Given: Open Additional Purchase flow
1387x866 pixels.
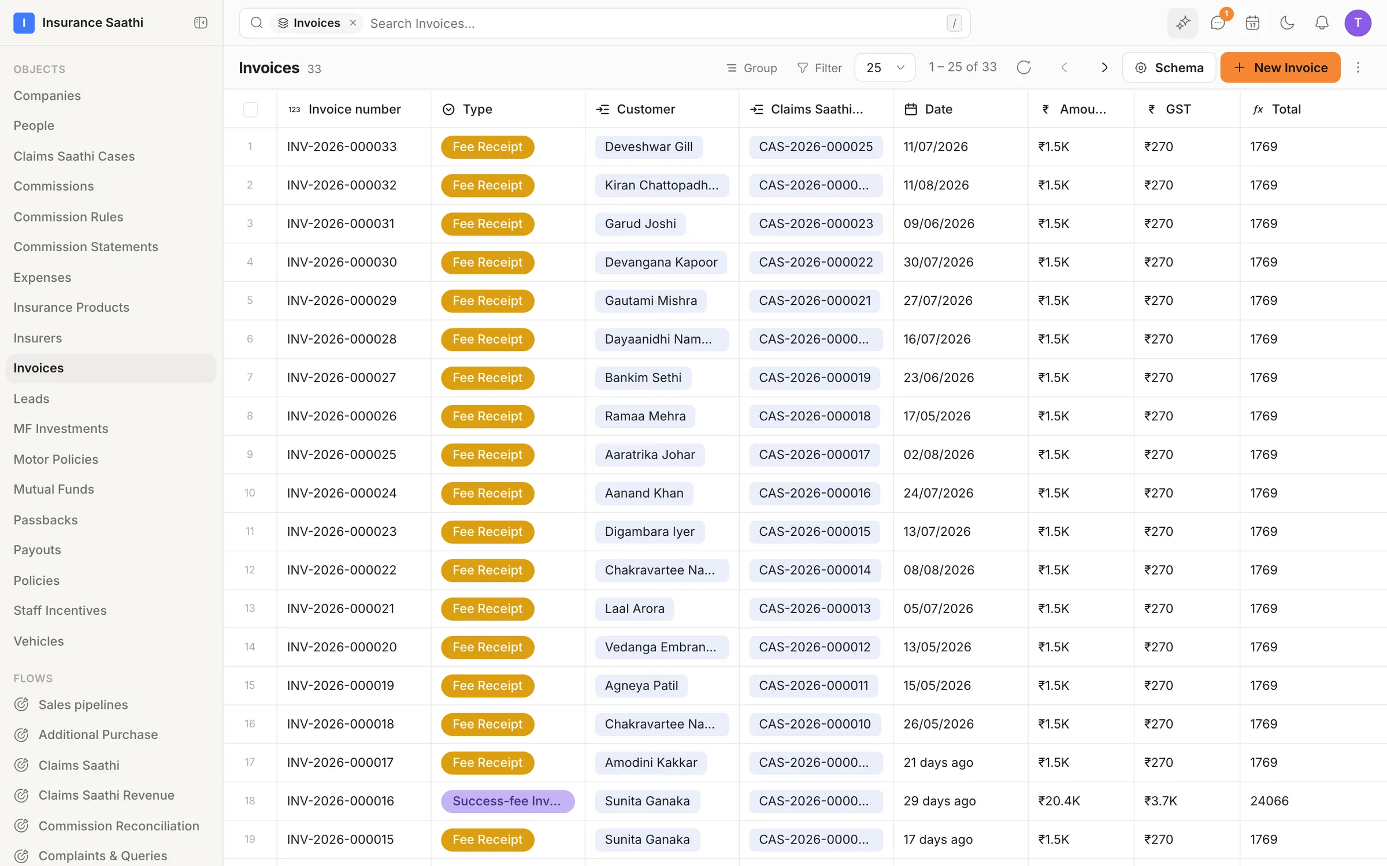Looking at the screenshot, I should pos(86,734).
